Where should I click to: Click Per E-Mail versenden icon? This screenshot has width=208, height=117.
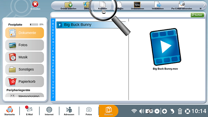click(x=181, y=4)
